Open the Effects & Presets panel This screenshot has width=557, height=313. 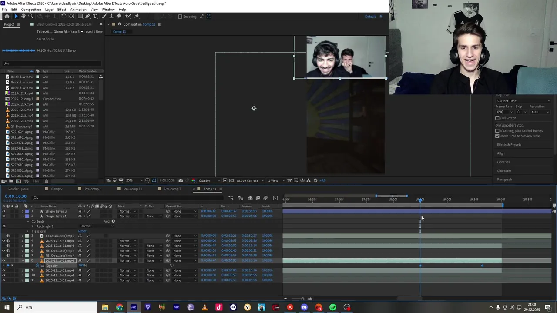[x=509, y=145]
